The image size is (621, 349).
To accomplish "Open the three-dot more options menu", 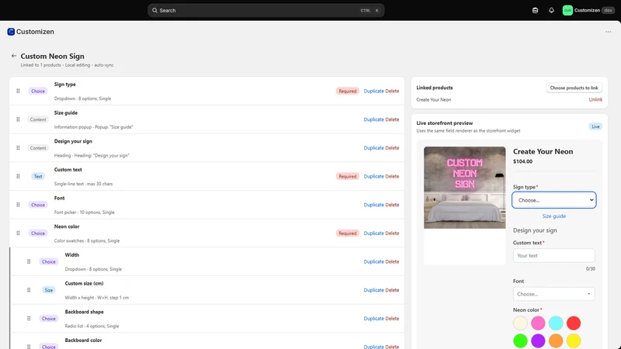I will pyautogui.click(x=609, y=32).
